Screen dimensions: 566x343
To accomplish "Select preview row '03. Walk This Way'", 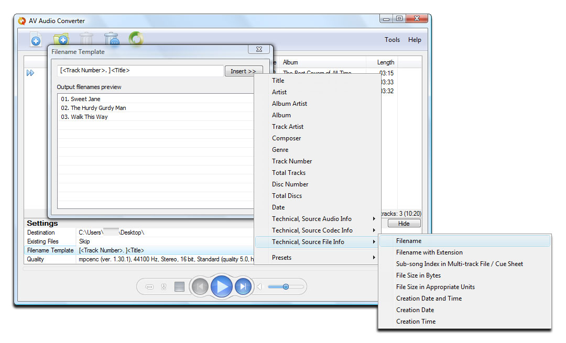I will coord(155,117).
